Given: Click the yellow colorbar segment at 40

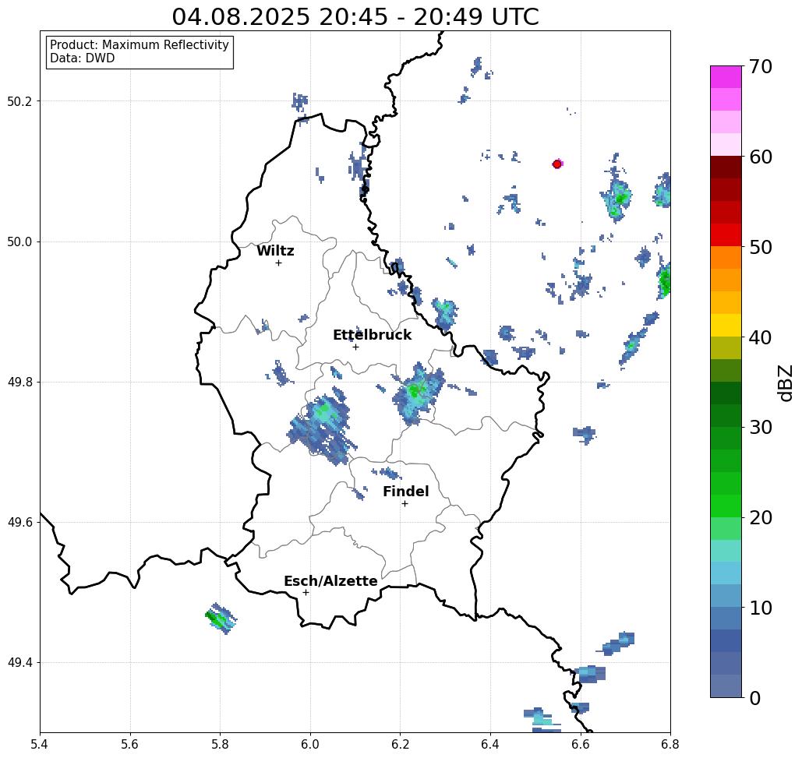Looking at the screenshot, I should 726,325.
